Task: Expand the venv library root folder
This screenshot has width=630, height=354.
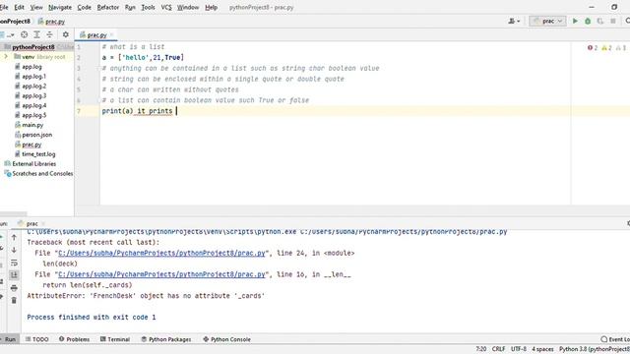Action: (6, 57)
